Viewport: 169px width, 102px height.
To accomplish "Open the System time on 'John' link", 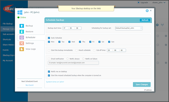I will coord(55,82).
